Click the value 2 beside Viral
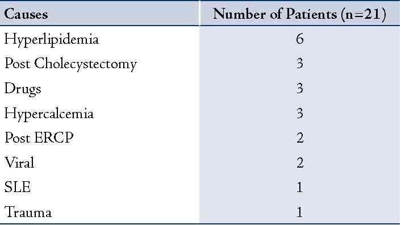This screenshot has height=225, width=401. coord(300,163)
